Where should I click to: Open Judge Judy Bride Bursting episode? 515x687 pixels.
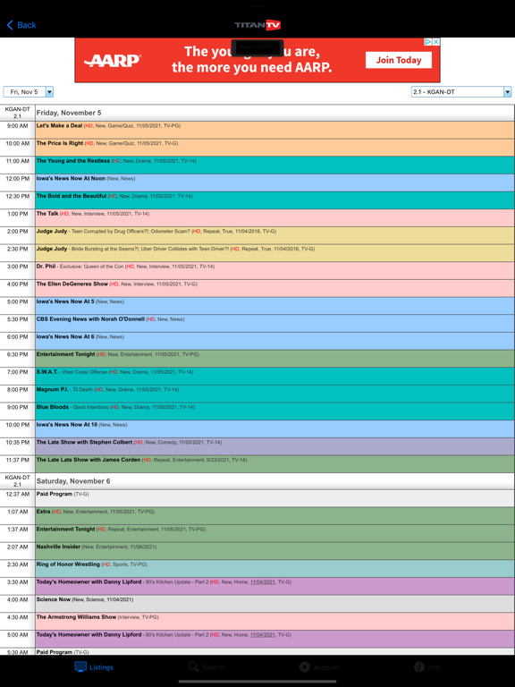tap(274, 253)
